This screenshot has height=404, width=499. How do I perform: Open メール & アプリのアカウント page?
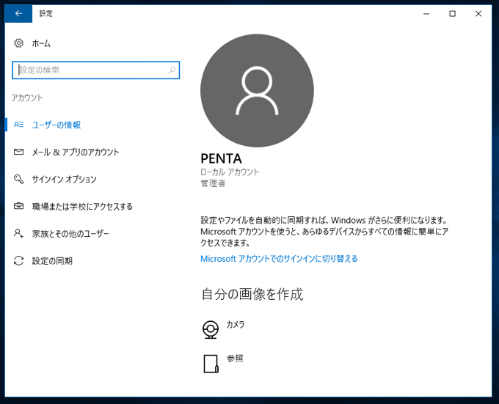point(75,152)
